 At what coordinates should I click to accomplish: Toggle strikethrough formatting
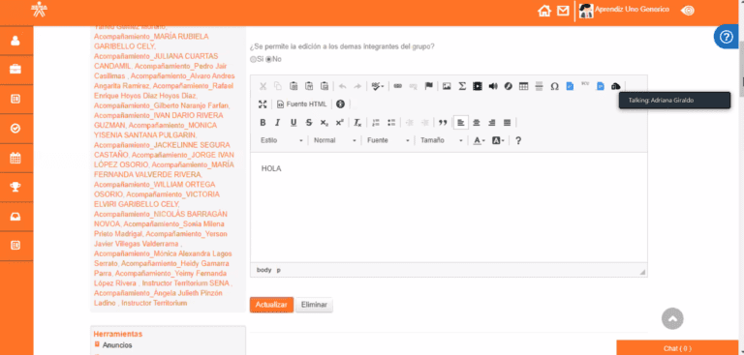coord(309,123)
